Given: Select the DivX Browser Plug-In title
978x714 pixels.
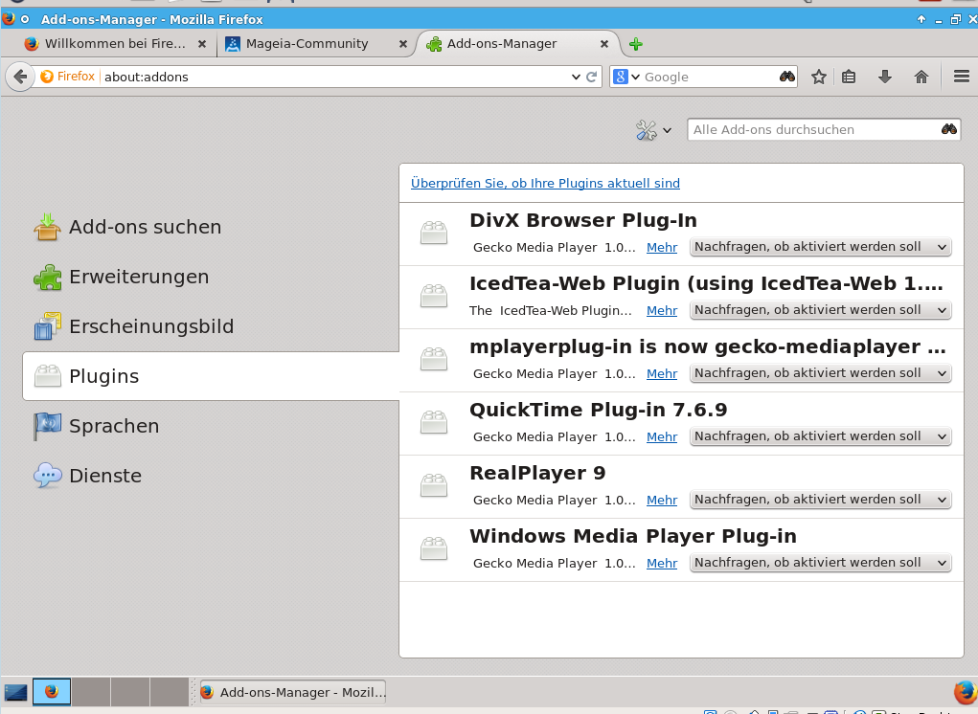Looking at the screenshot, I should [583, 220].
